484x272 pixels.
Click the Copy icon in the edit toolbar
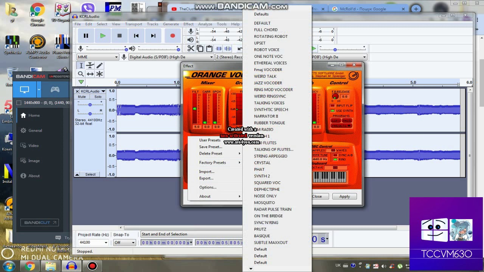tap(200, 48)
